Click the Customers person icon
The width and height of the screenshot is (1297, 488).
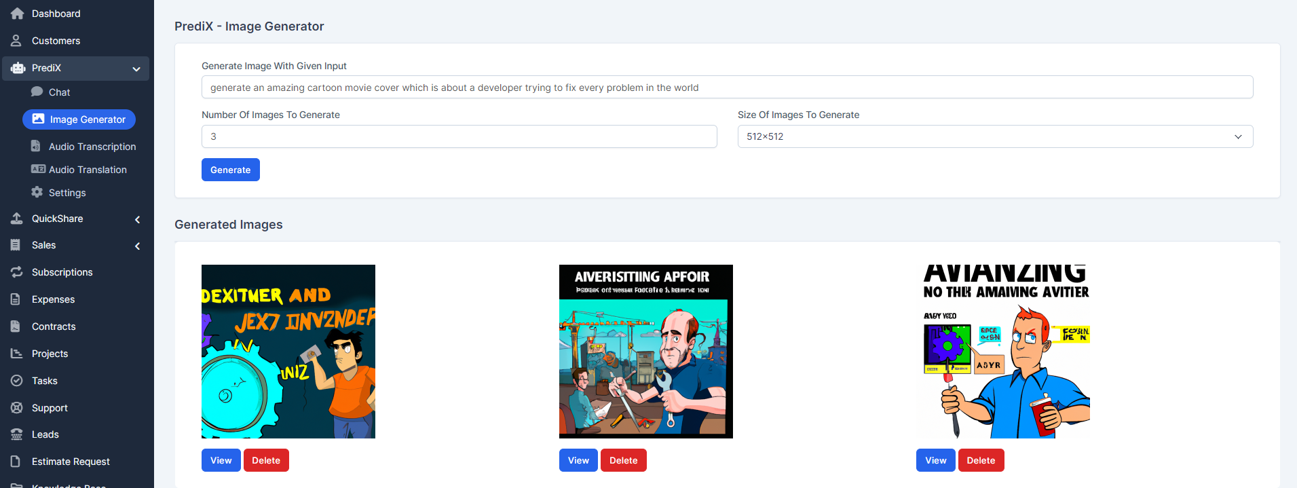click(16, 41)
